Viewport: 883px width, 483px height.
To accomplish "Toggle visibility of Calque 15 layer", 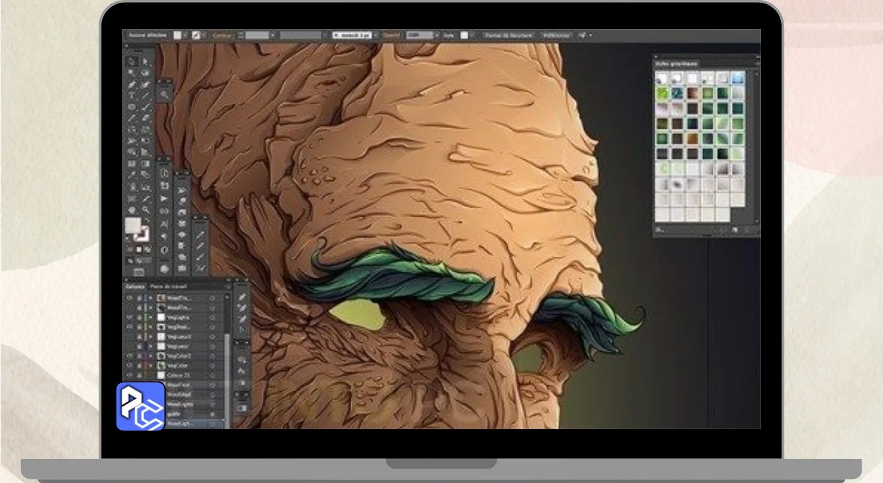I will point(129,375).
